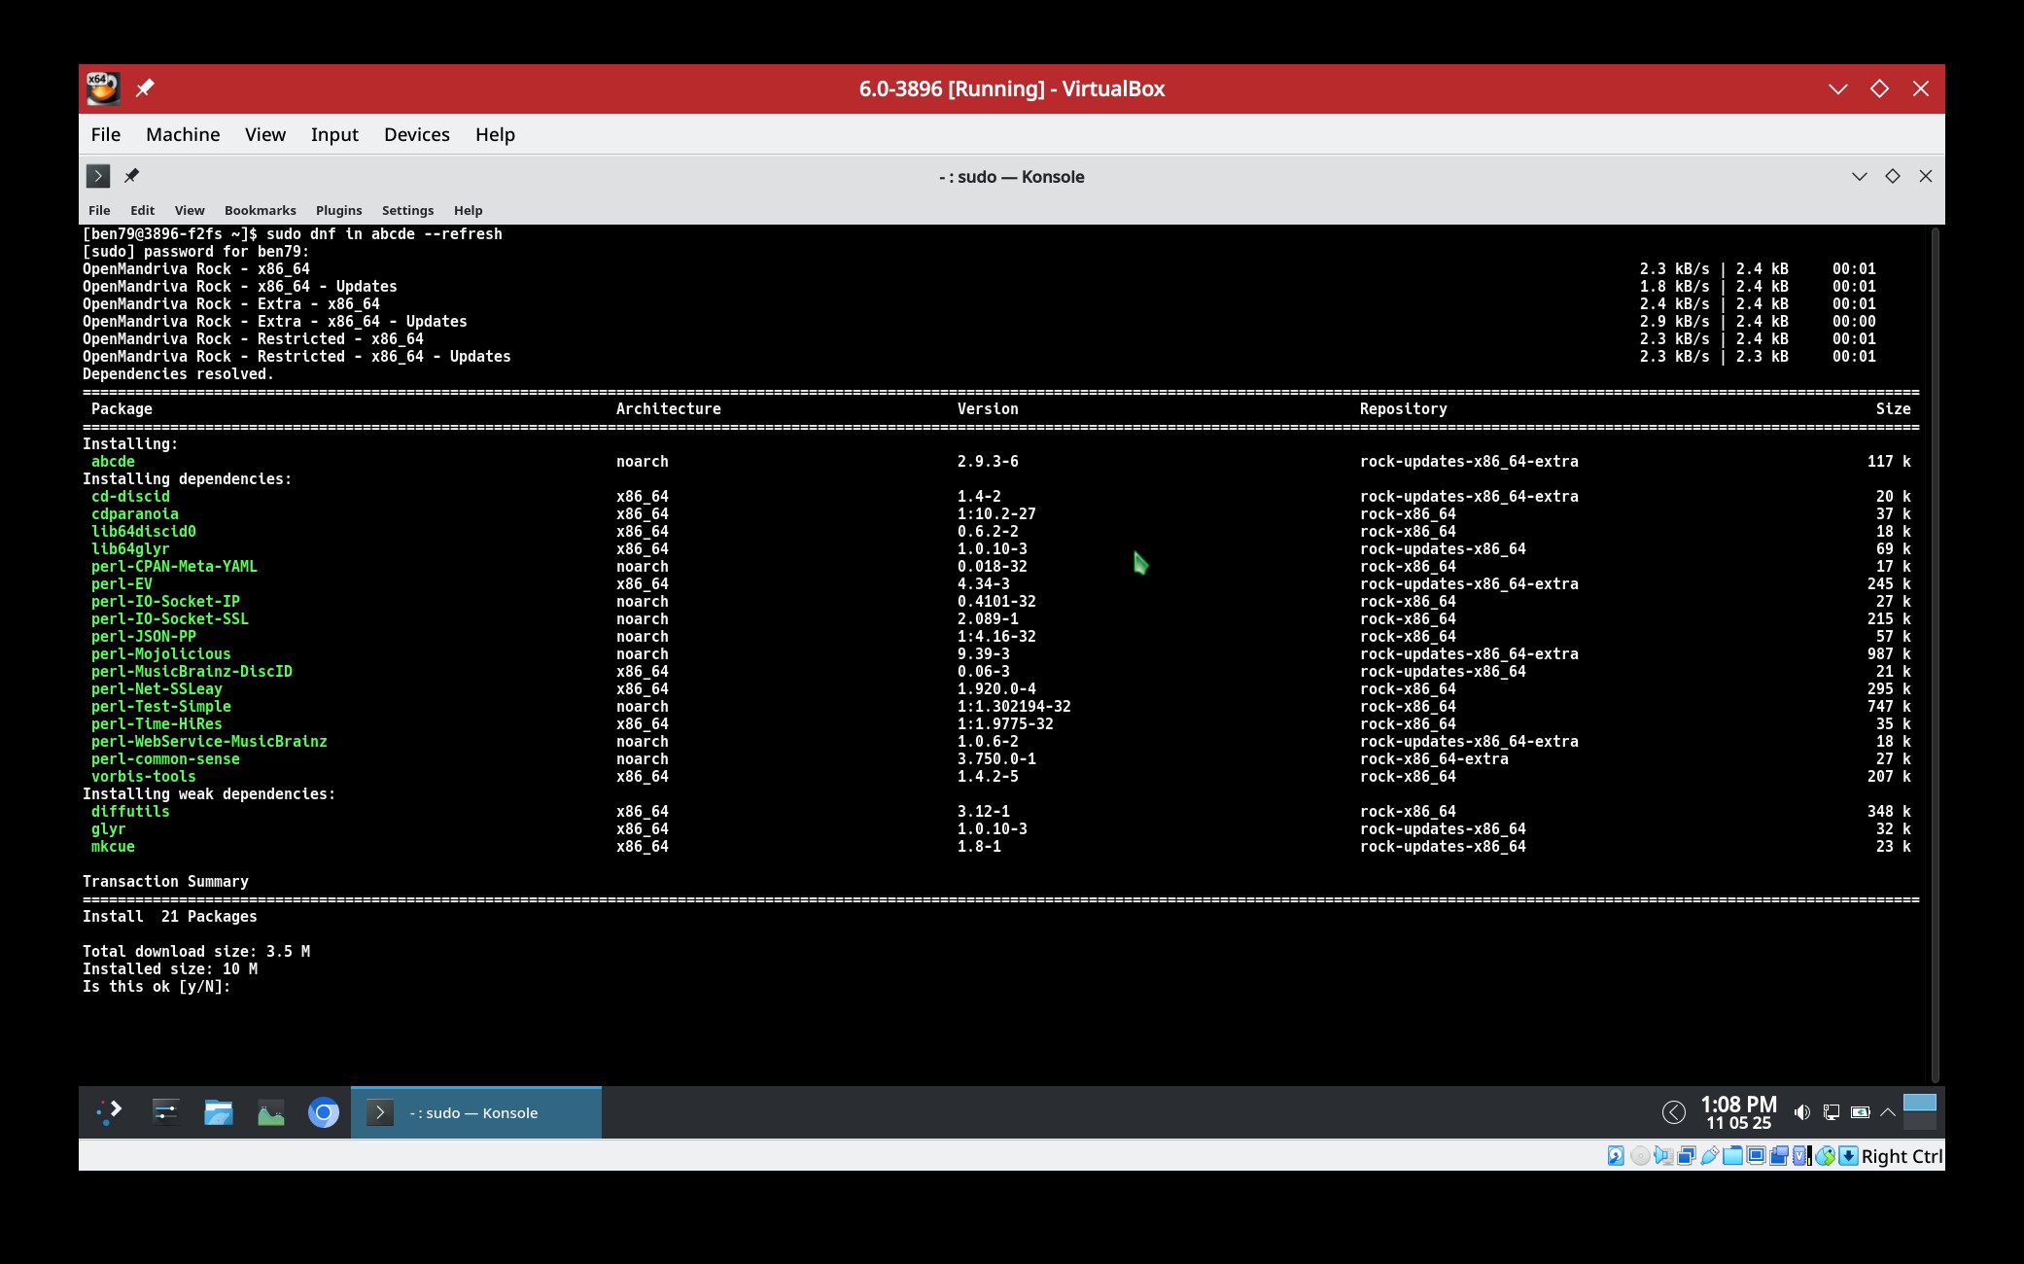
Task: Open VirtualBox Help menu
Action: click(495, 134)
